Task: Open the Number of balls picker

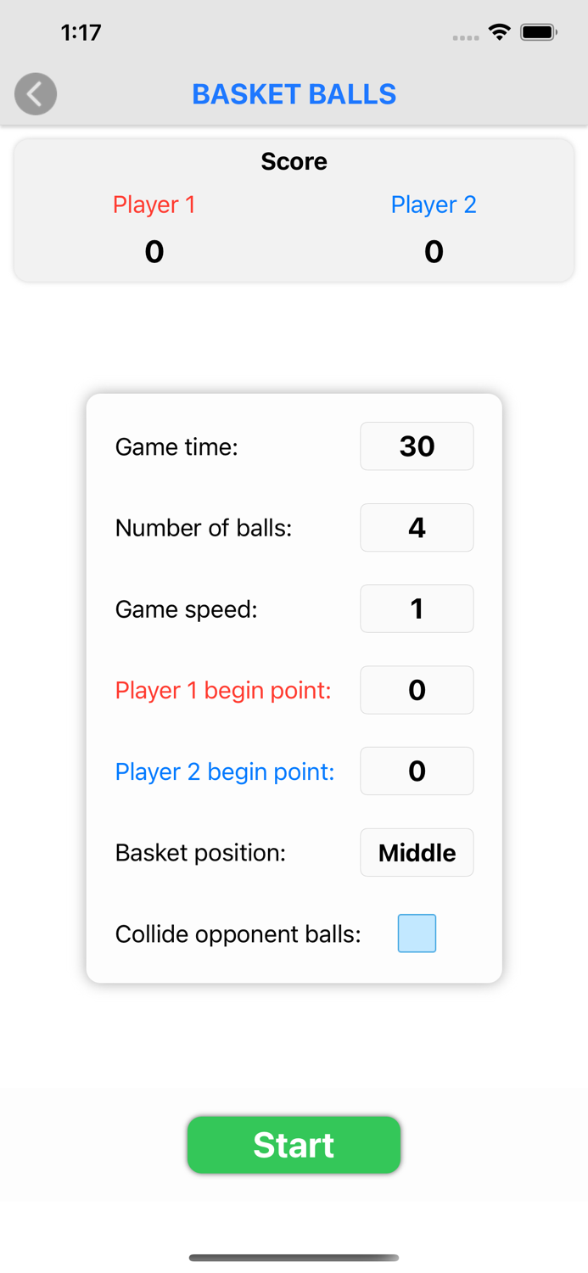Action: click(x=417, y=527)
